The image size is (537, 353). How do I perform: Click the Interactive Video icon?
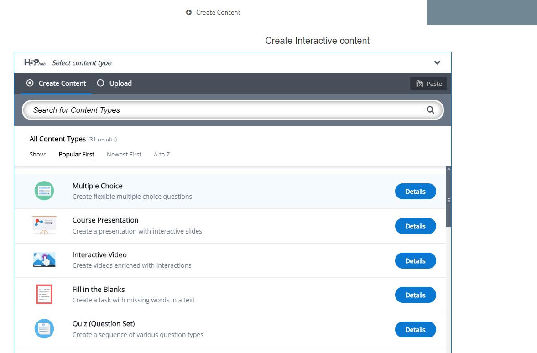click(44, 260)
